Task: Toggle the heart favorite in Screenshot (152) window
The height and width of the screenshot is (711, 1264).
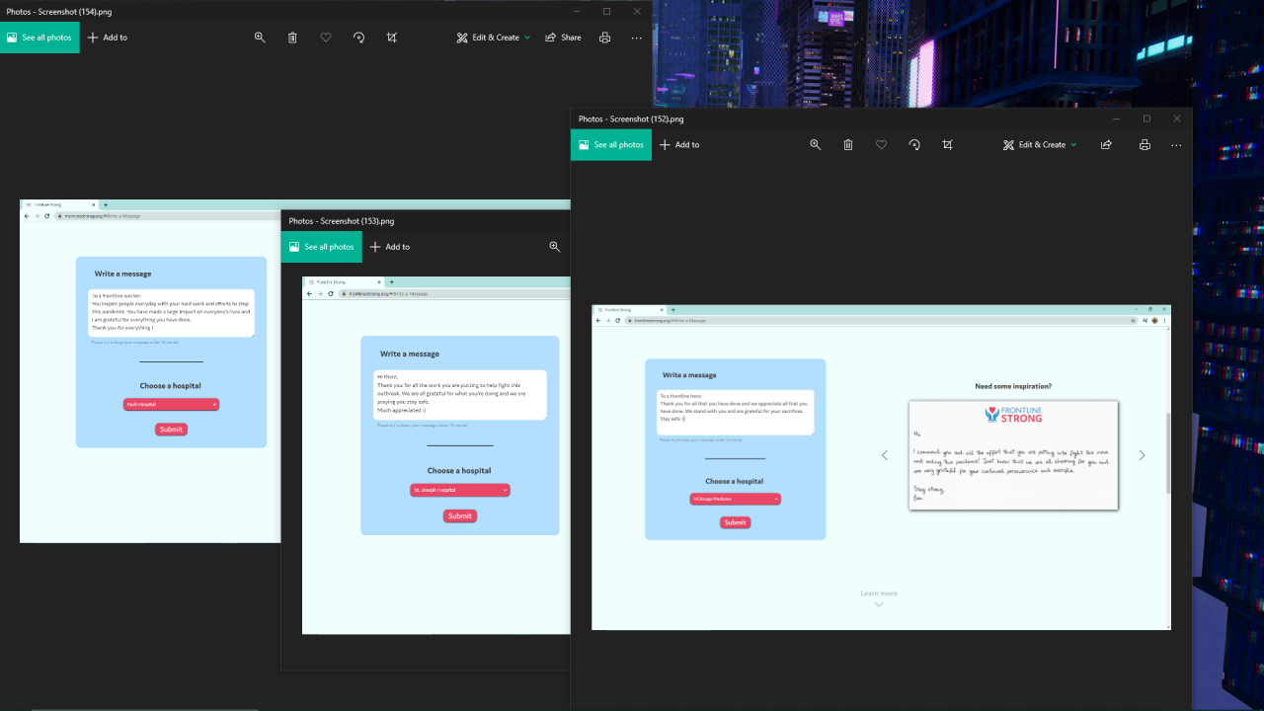Action: pyautogui.click(x=882, y=145)
